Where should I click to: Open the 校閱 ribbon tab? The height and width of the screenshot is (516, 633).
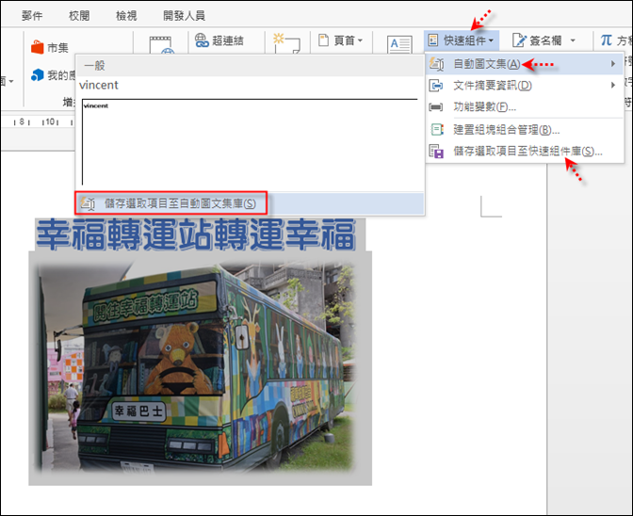79,16
